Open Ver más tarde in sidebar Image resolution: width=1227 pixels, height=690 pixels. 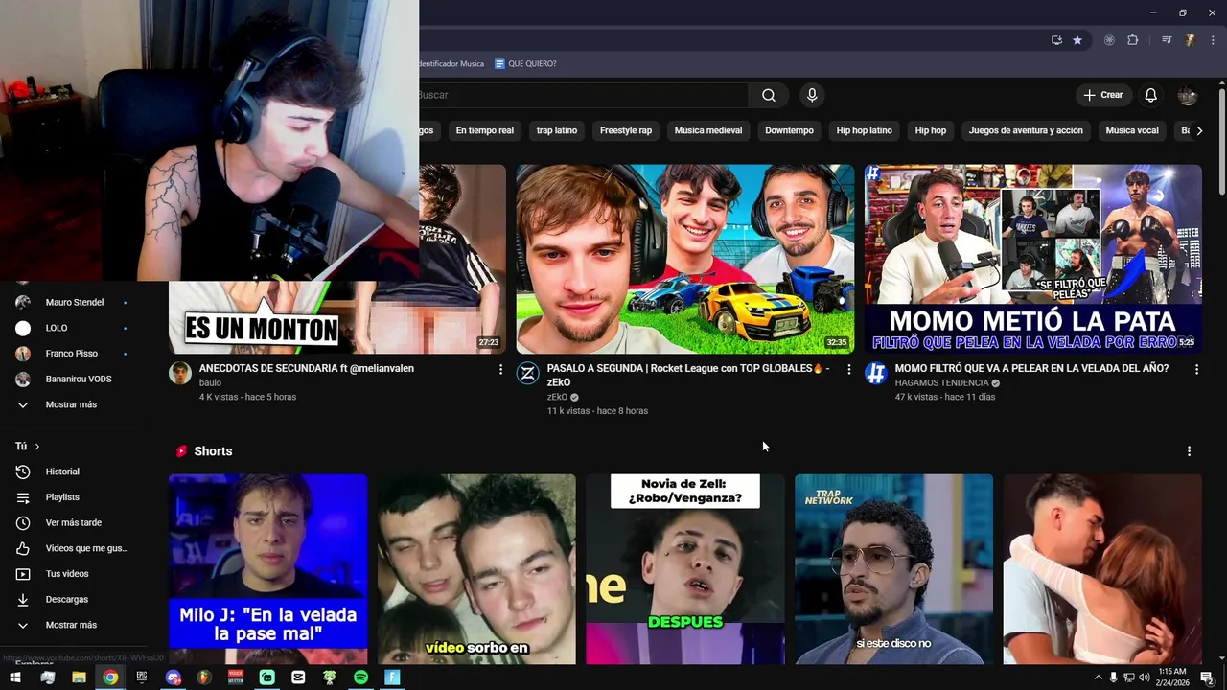tap(73, 523)
